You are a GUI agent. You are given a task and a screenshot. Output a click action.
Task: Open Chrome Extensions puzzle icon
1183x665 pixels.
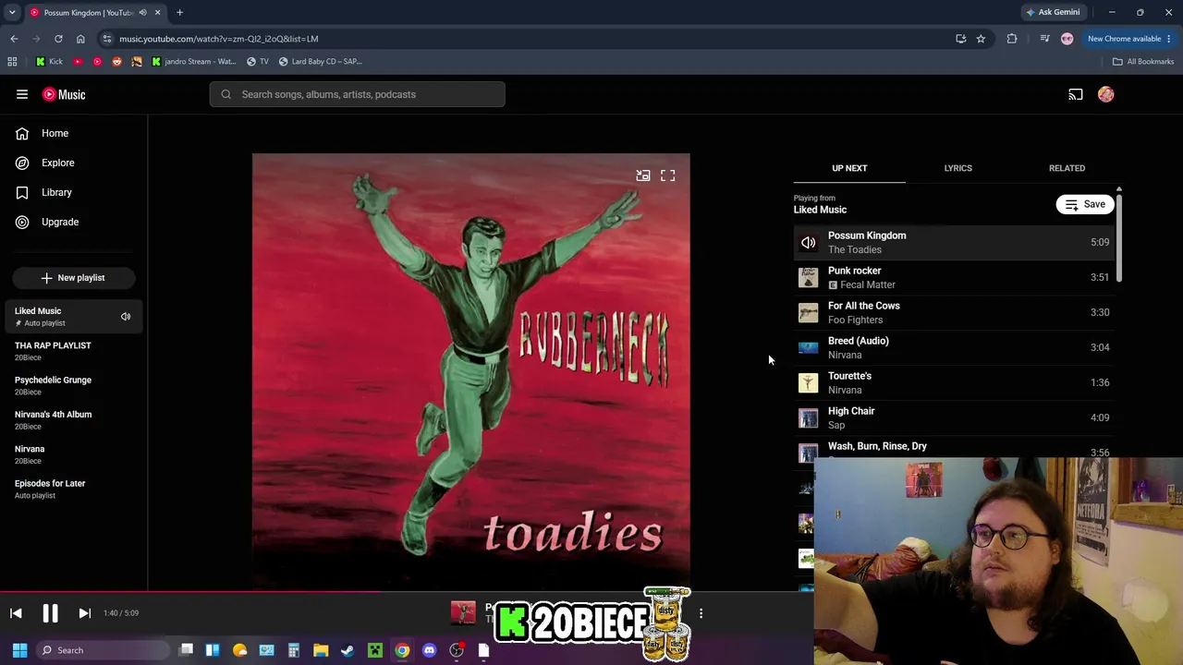[1012, 39]
